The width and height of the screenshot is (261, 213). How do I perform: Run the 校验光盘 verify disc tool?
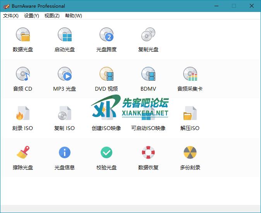pos(106,153)
